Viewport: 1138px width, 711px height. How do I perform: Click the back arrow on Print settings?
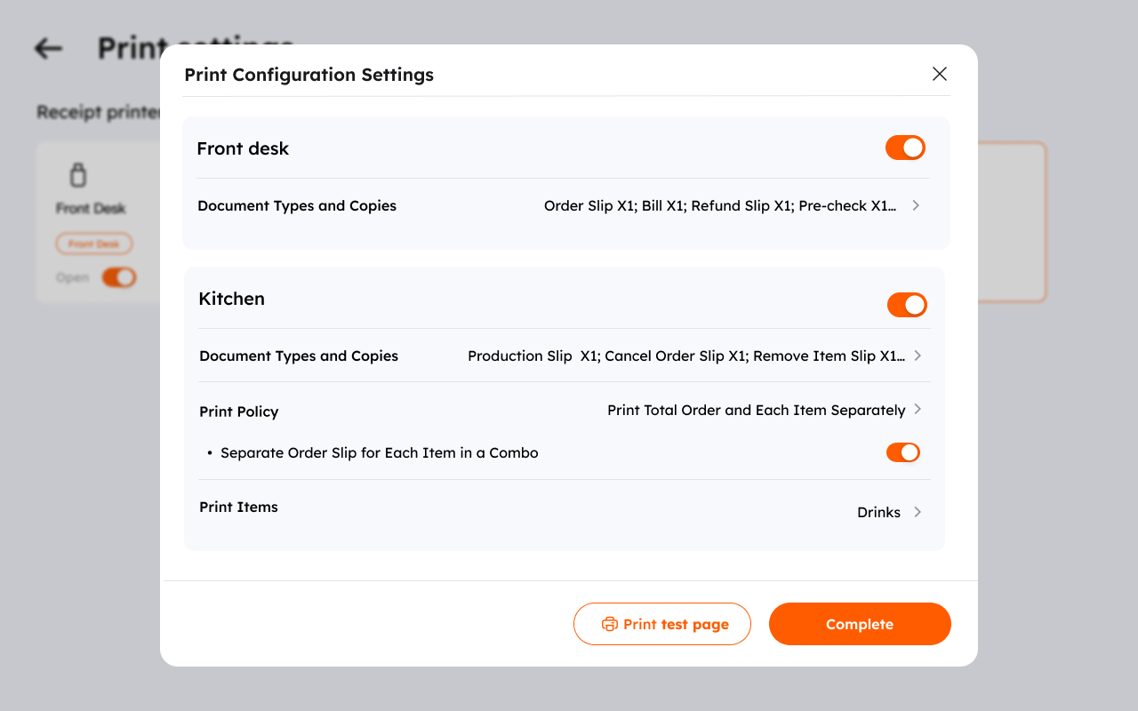[46, 49]
